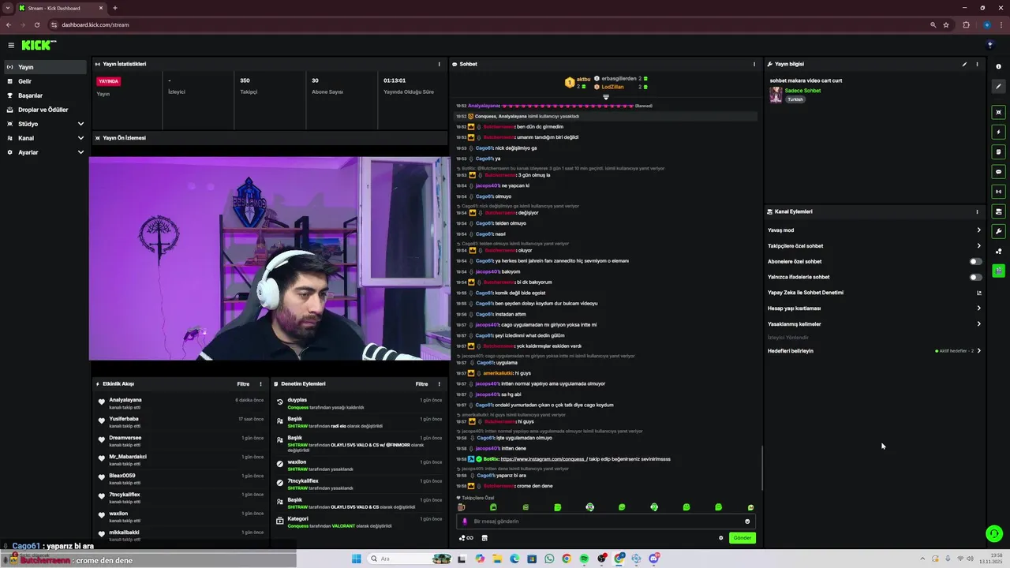Select Yayın in the sidebar
This screenshot has width=1010, height=568.
(46, 67)
